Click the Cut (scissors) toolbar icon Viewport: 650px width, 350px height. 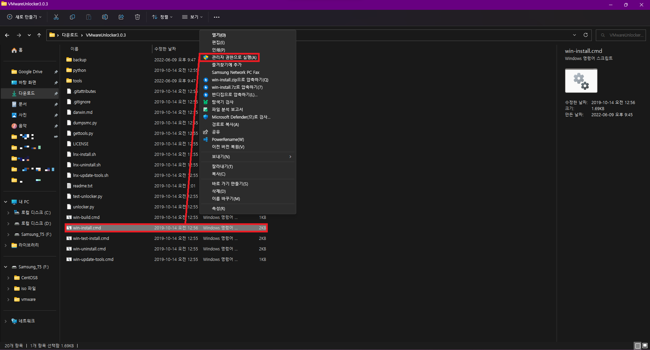point(56,17)
